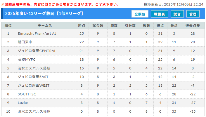Click team name 磐田東中

point(25,42)
